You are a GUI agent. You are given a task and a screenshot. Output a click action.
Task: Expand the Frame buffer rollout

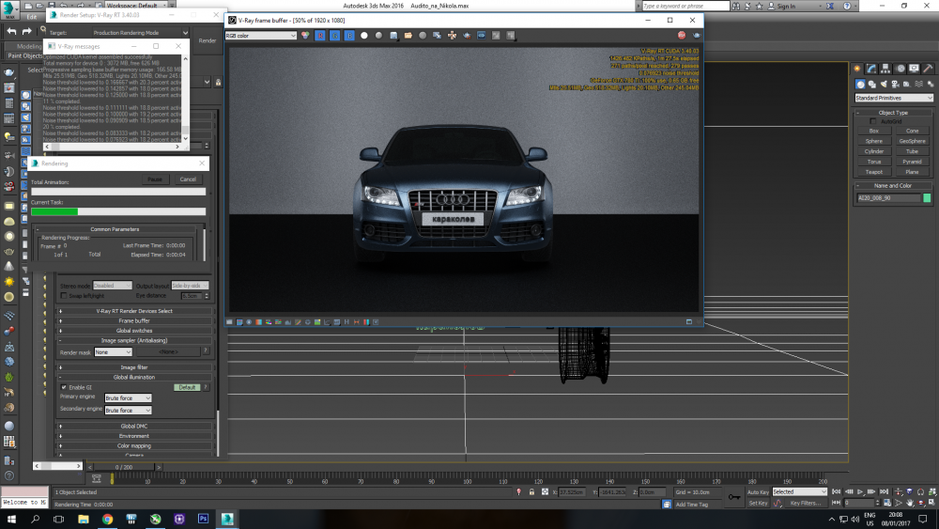(134, 320)
